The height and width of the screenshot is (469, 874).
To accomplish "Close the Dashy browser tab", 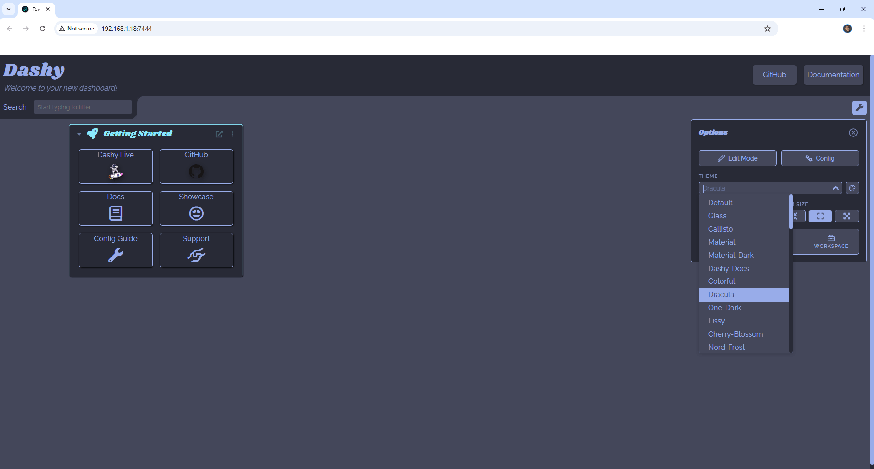I will 48,9.
